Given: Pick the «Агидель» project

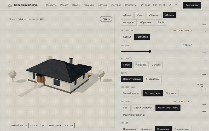Looking at the screenshot, I should 129,22.
